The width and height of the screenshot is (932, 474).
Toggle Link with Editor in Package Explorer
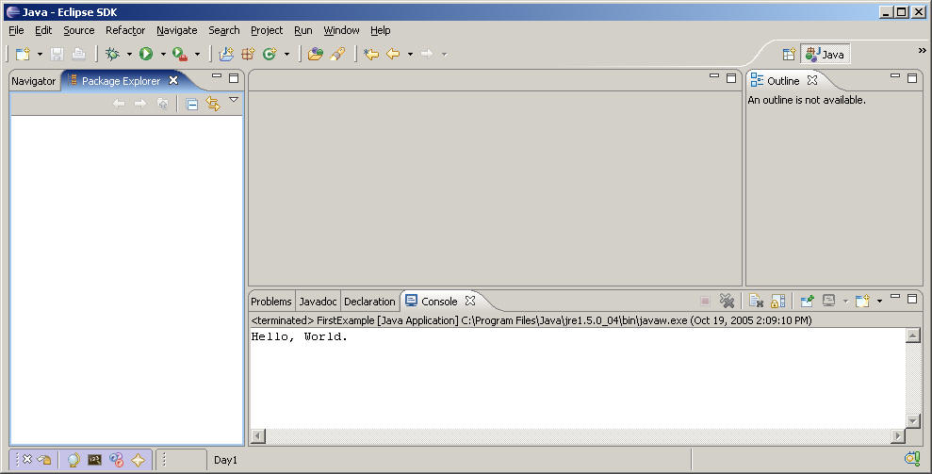click(x=213, y=104)
